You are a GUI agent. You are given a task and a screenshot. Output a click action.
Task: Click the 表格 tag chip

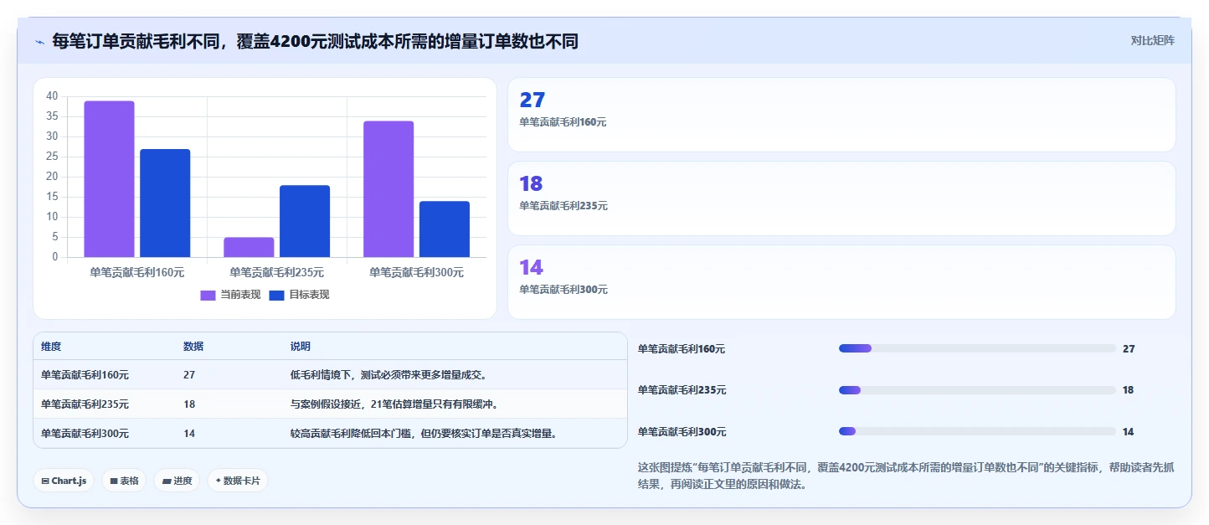124,481
